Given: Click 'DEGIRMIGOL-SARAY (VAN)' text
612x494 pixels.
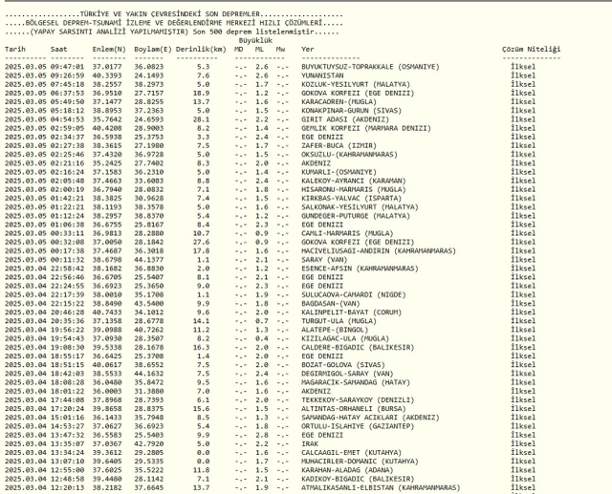Looking at the screenshot, I should pyautogui.click(x=347, y=374).
